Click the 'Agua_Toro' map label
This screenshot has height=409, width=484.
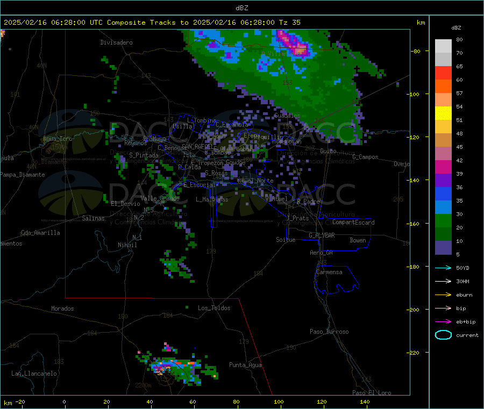click(58, 139)
